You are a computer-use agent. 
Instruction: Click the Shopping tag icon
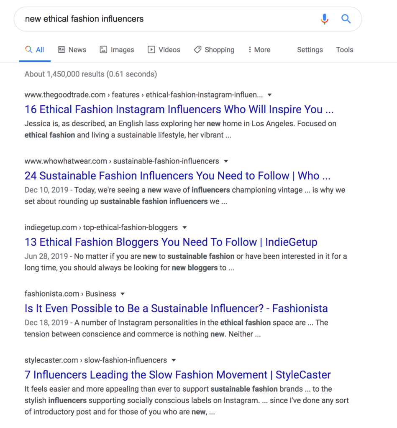coord(197,49)
